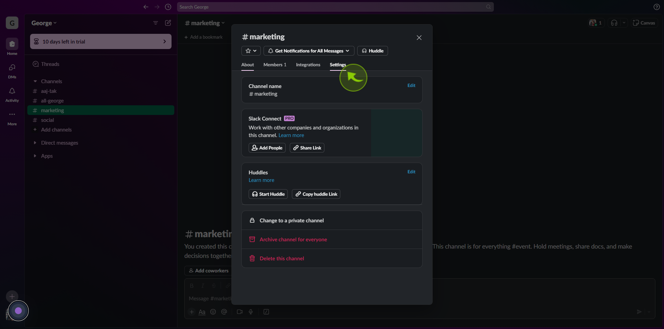Select Archive channel for everyone

(x=332, y=239)
